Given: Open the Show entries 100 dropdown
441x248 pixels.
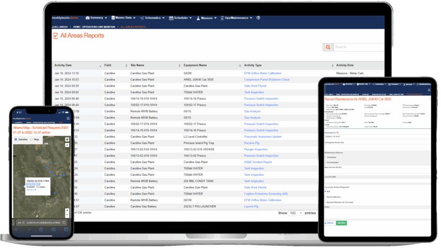Looking at the screenshot, I should (x=295, y=213).
